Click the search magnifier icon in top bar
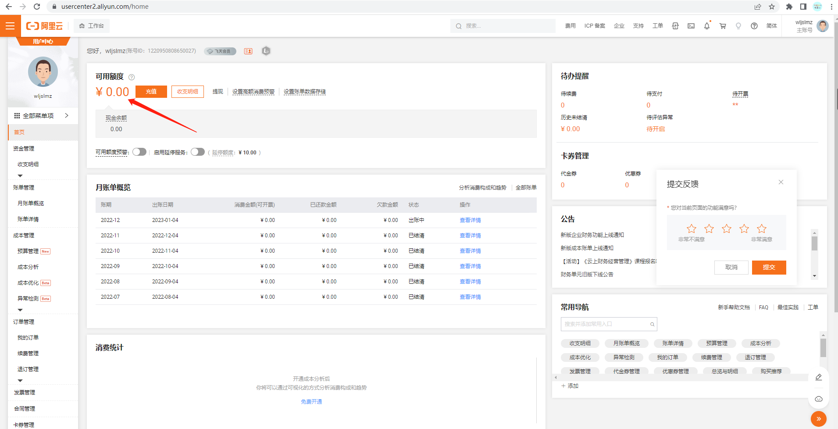The image size is (838, 429). tap(459, 26)
